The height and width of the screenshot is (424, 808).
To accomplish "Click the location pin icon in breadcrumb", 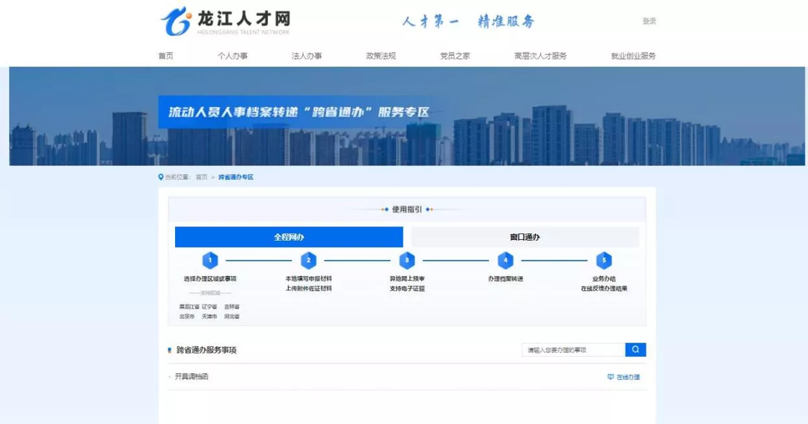I will 161,177.
